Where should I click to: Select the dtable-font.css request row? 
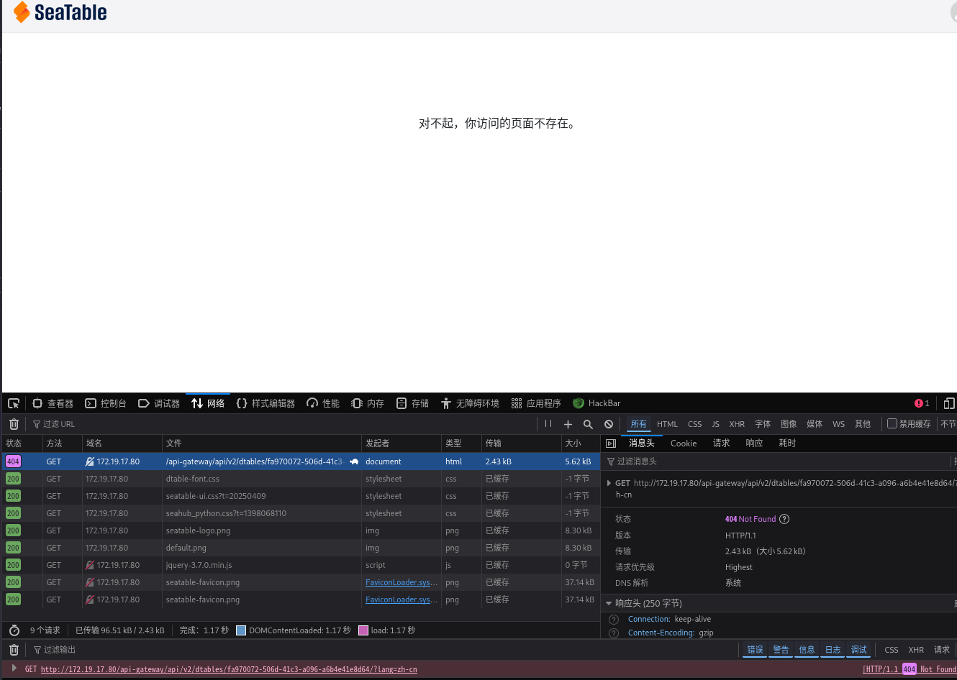301,479
